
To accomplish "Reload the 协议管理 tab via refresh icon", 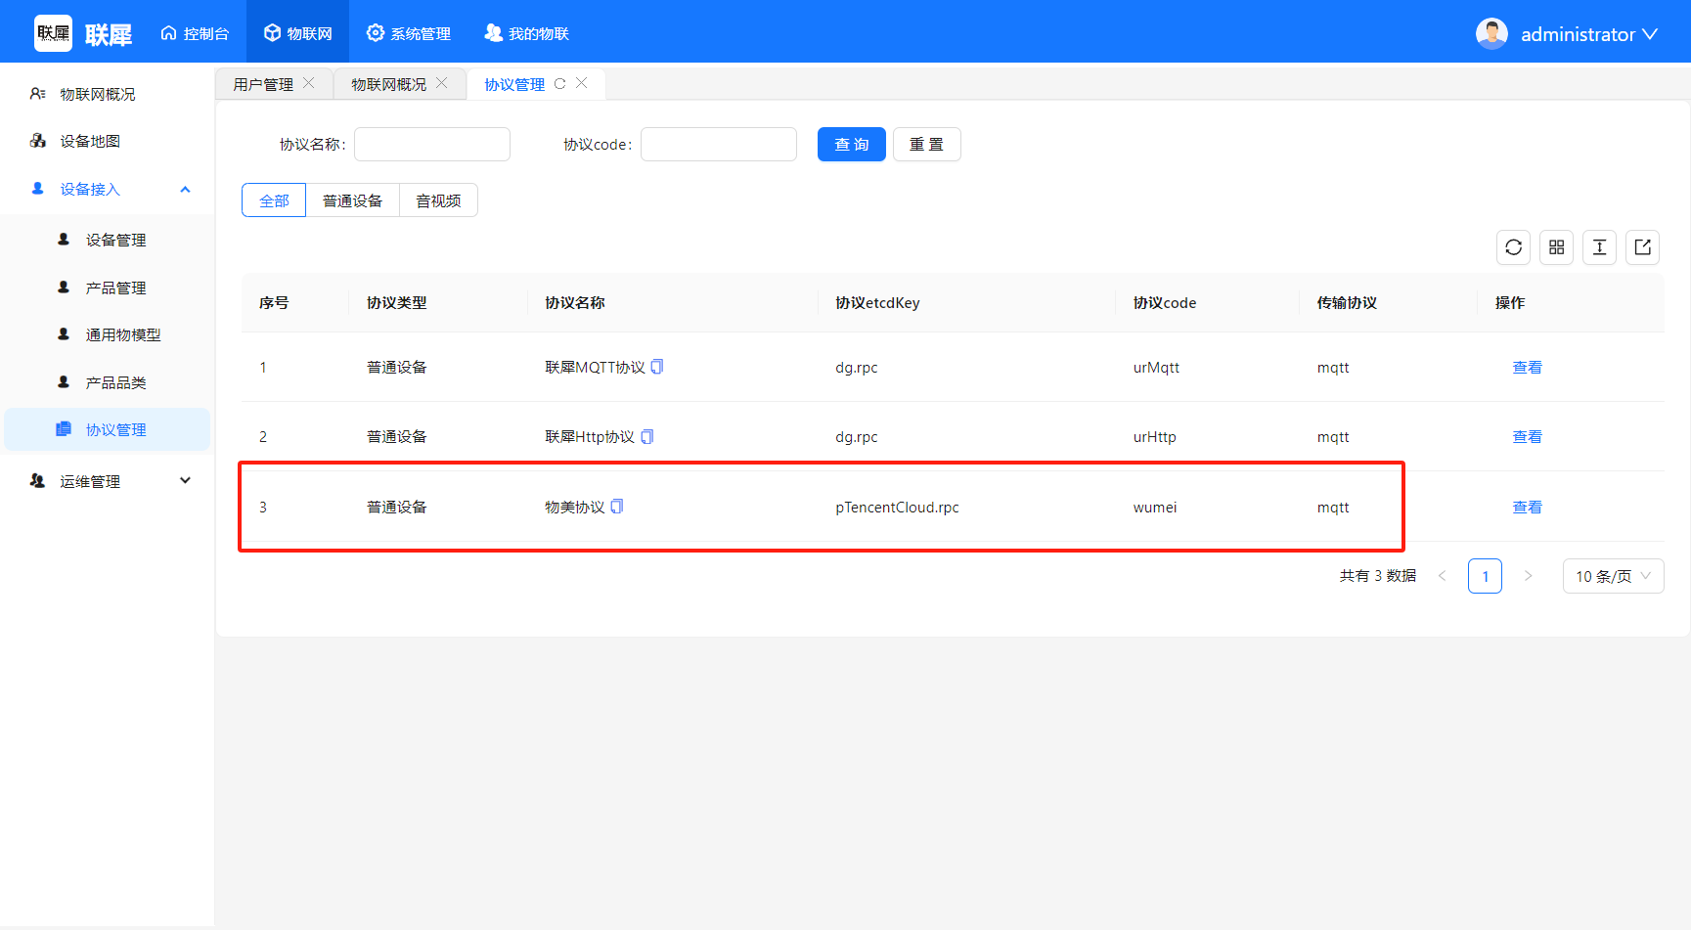I will pyautogui.click(x=560, y=84).
